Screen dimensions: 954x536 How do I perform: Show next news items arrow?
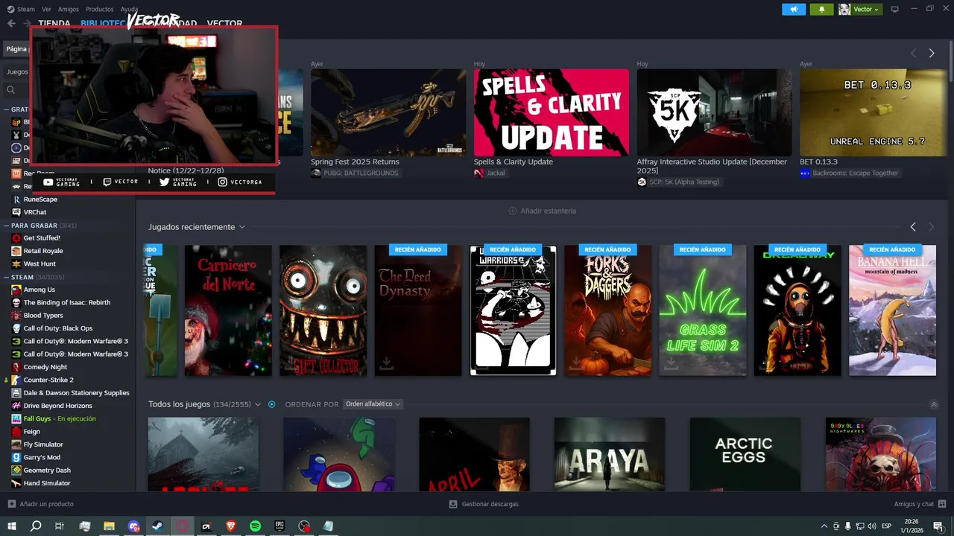pos(931,53)
